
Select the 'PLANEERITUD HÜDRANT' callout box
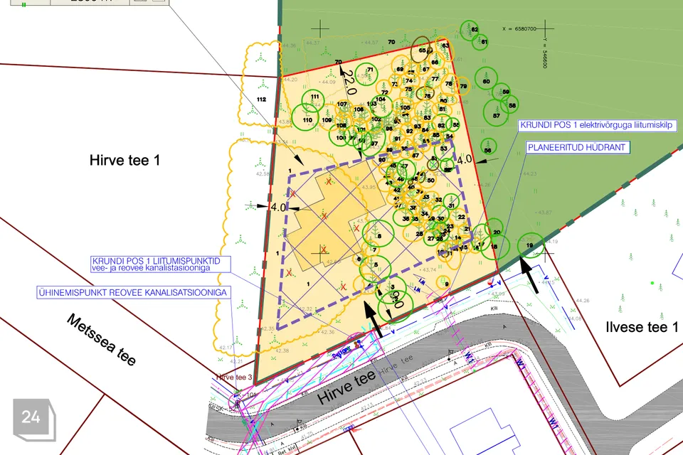(577, 148)
